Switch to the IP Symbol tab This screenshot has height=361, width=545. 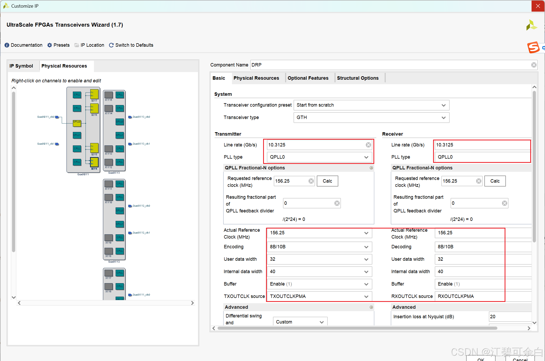tap(21, 66)
